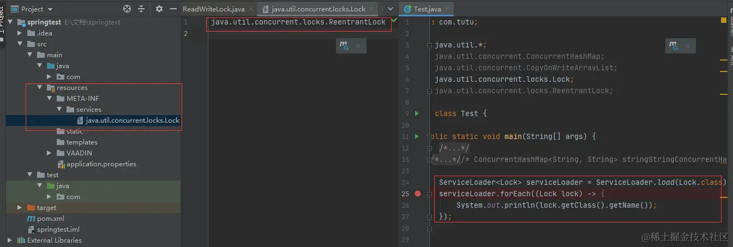Screen dimensions: 733x247
Task: Select the templates folder
Action: (82, 142)
